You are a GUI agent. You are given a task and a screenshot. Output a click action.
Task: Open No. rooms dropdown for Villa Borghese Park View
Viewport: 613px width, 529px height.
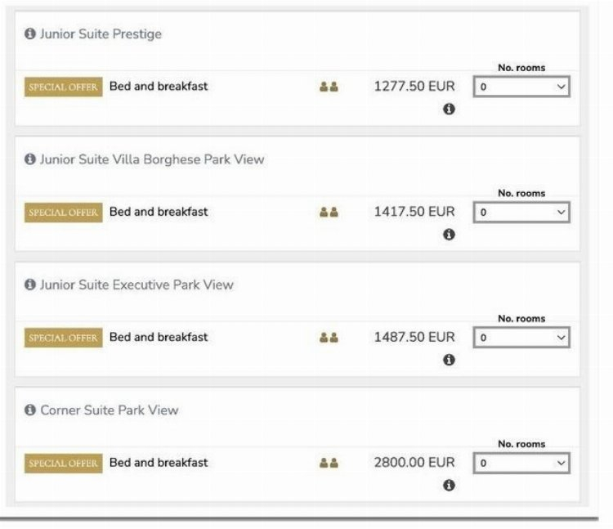(x=521, y=212)
